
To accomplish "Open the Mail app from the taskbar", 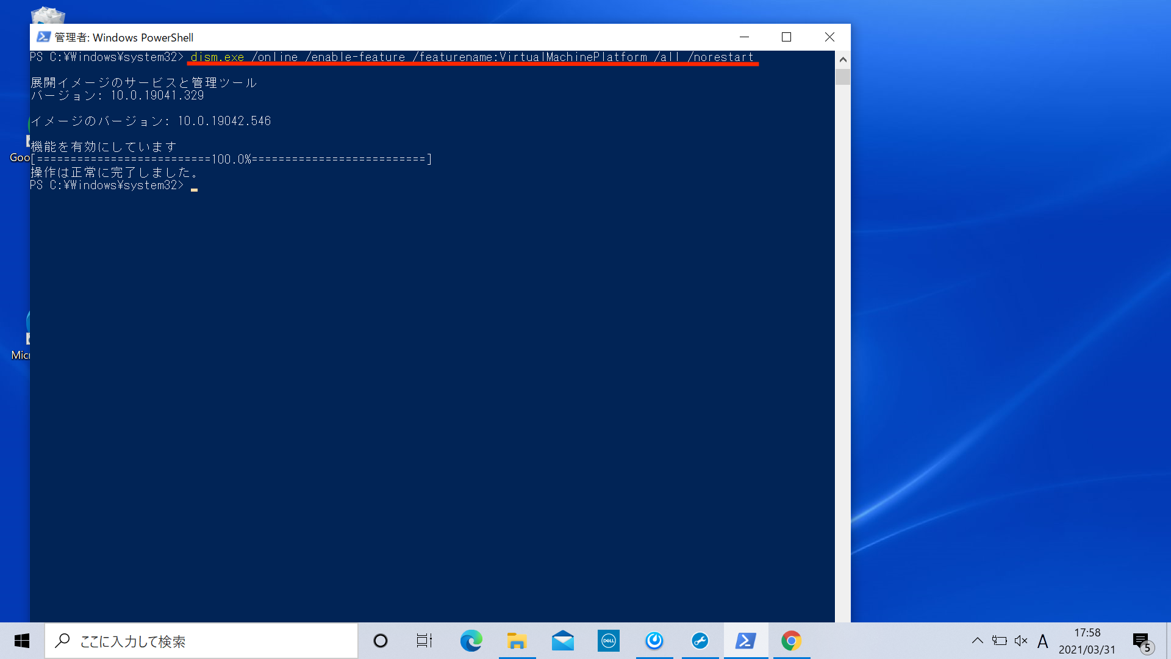I will tap(562, 641).
